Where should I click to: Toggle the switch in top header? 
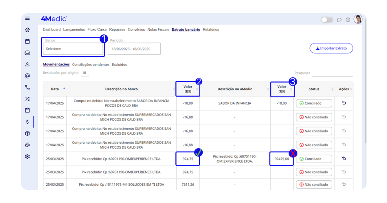[x=327, y=20]
